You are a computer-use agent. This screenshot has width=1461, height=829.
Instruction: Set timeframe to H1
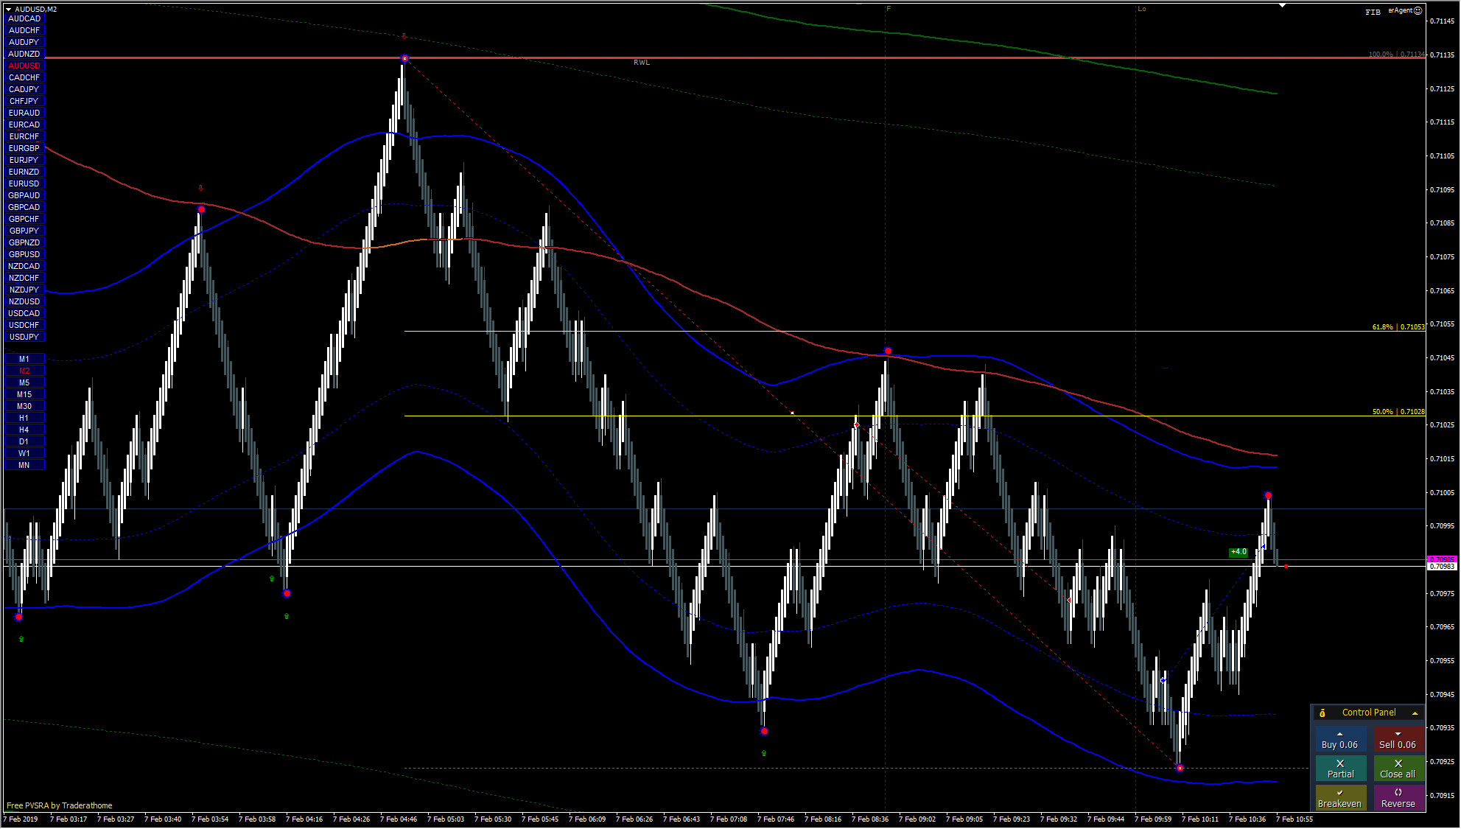(24, 418)
